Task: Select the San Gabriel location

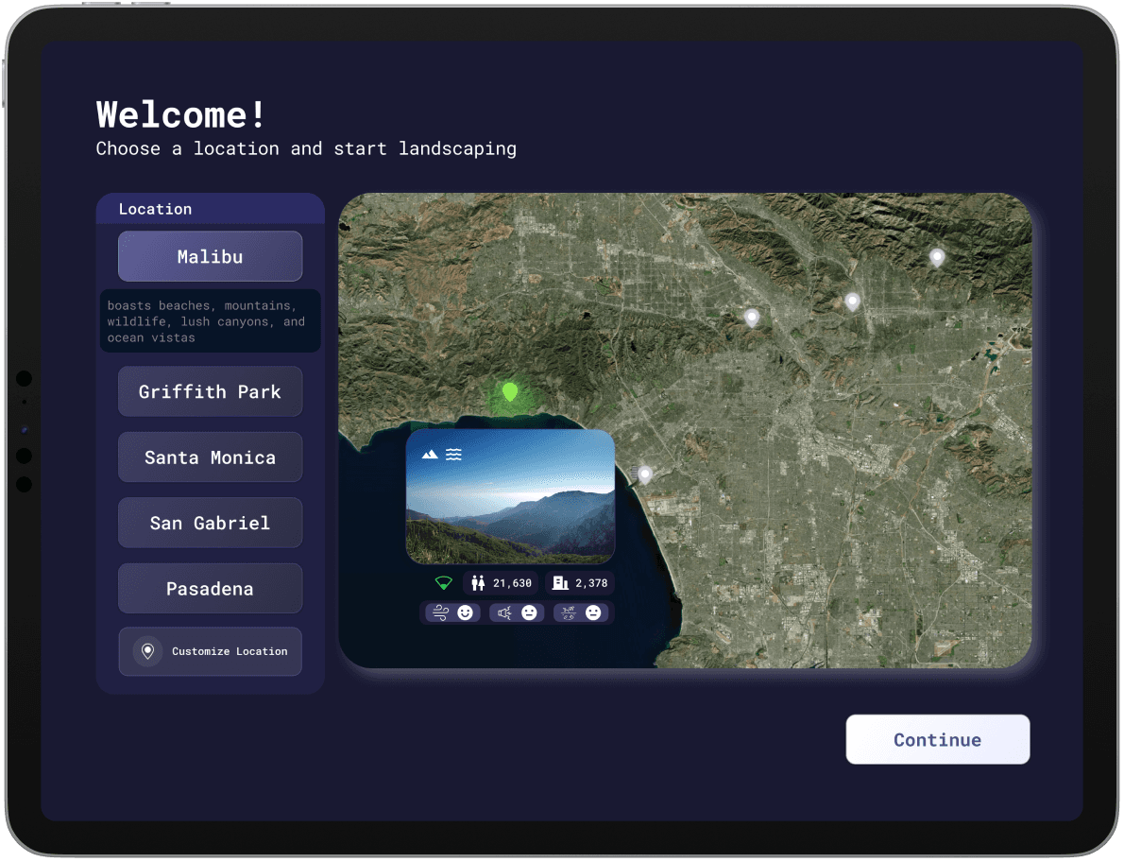Action: coord(210,523)
